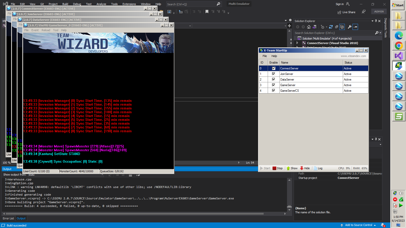Open File menu in X-Team StartUp
Viewport: 406px width, 228px height.
pyautogui.click(x=265, y=56)
